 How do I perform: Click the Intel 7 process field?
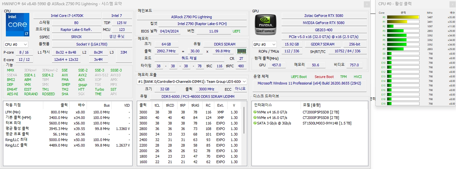pos(117,16)
